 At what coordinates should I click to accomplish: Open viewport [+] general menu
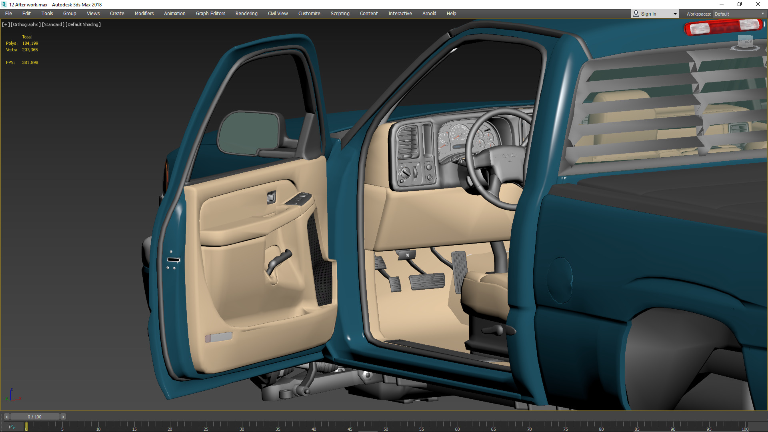[6, 24]
